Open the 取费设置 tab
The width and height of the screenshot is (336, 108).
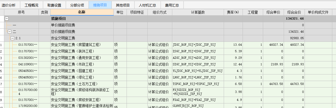pyautogui.click(x=54, y=5)
